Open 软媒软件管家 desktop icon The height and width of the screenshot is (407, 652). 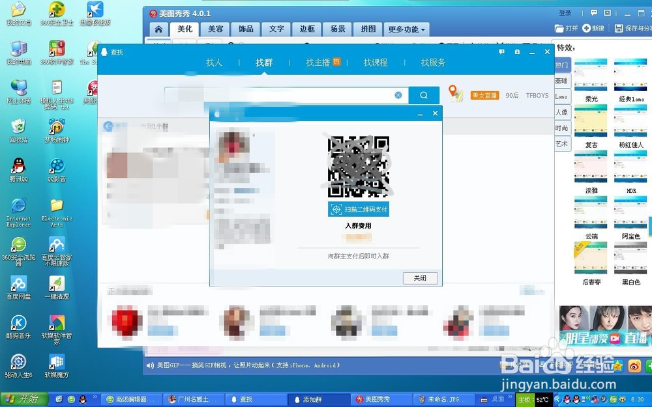[x=57, y=330]
